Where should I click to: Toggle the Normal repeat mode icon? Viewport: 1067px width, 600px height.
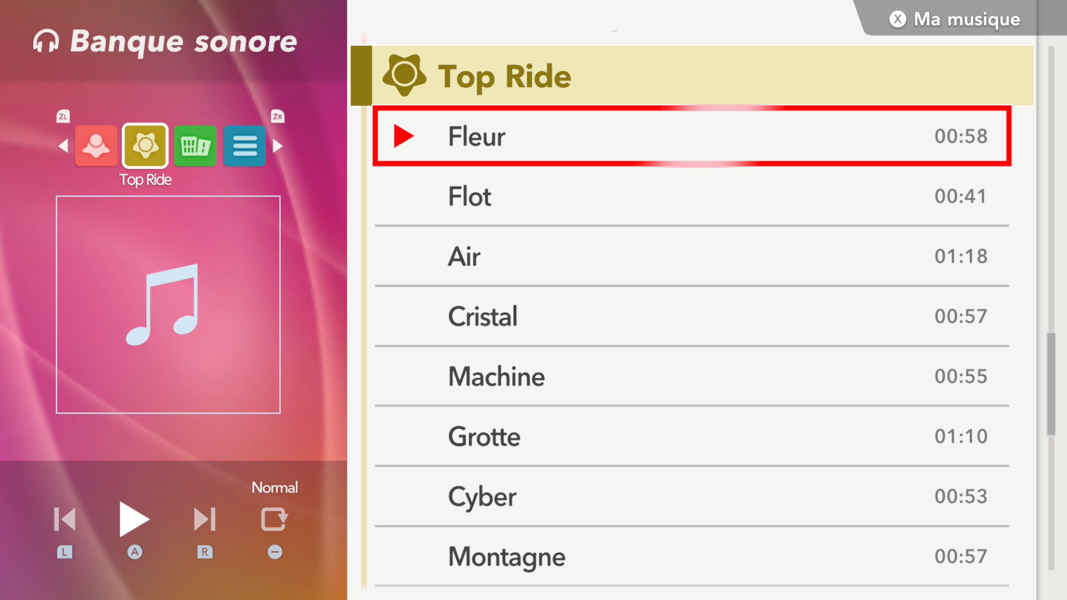[275, 519]
